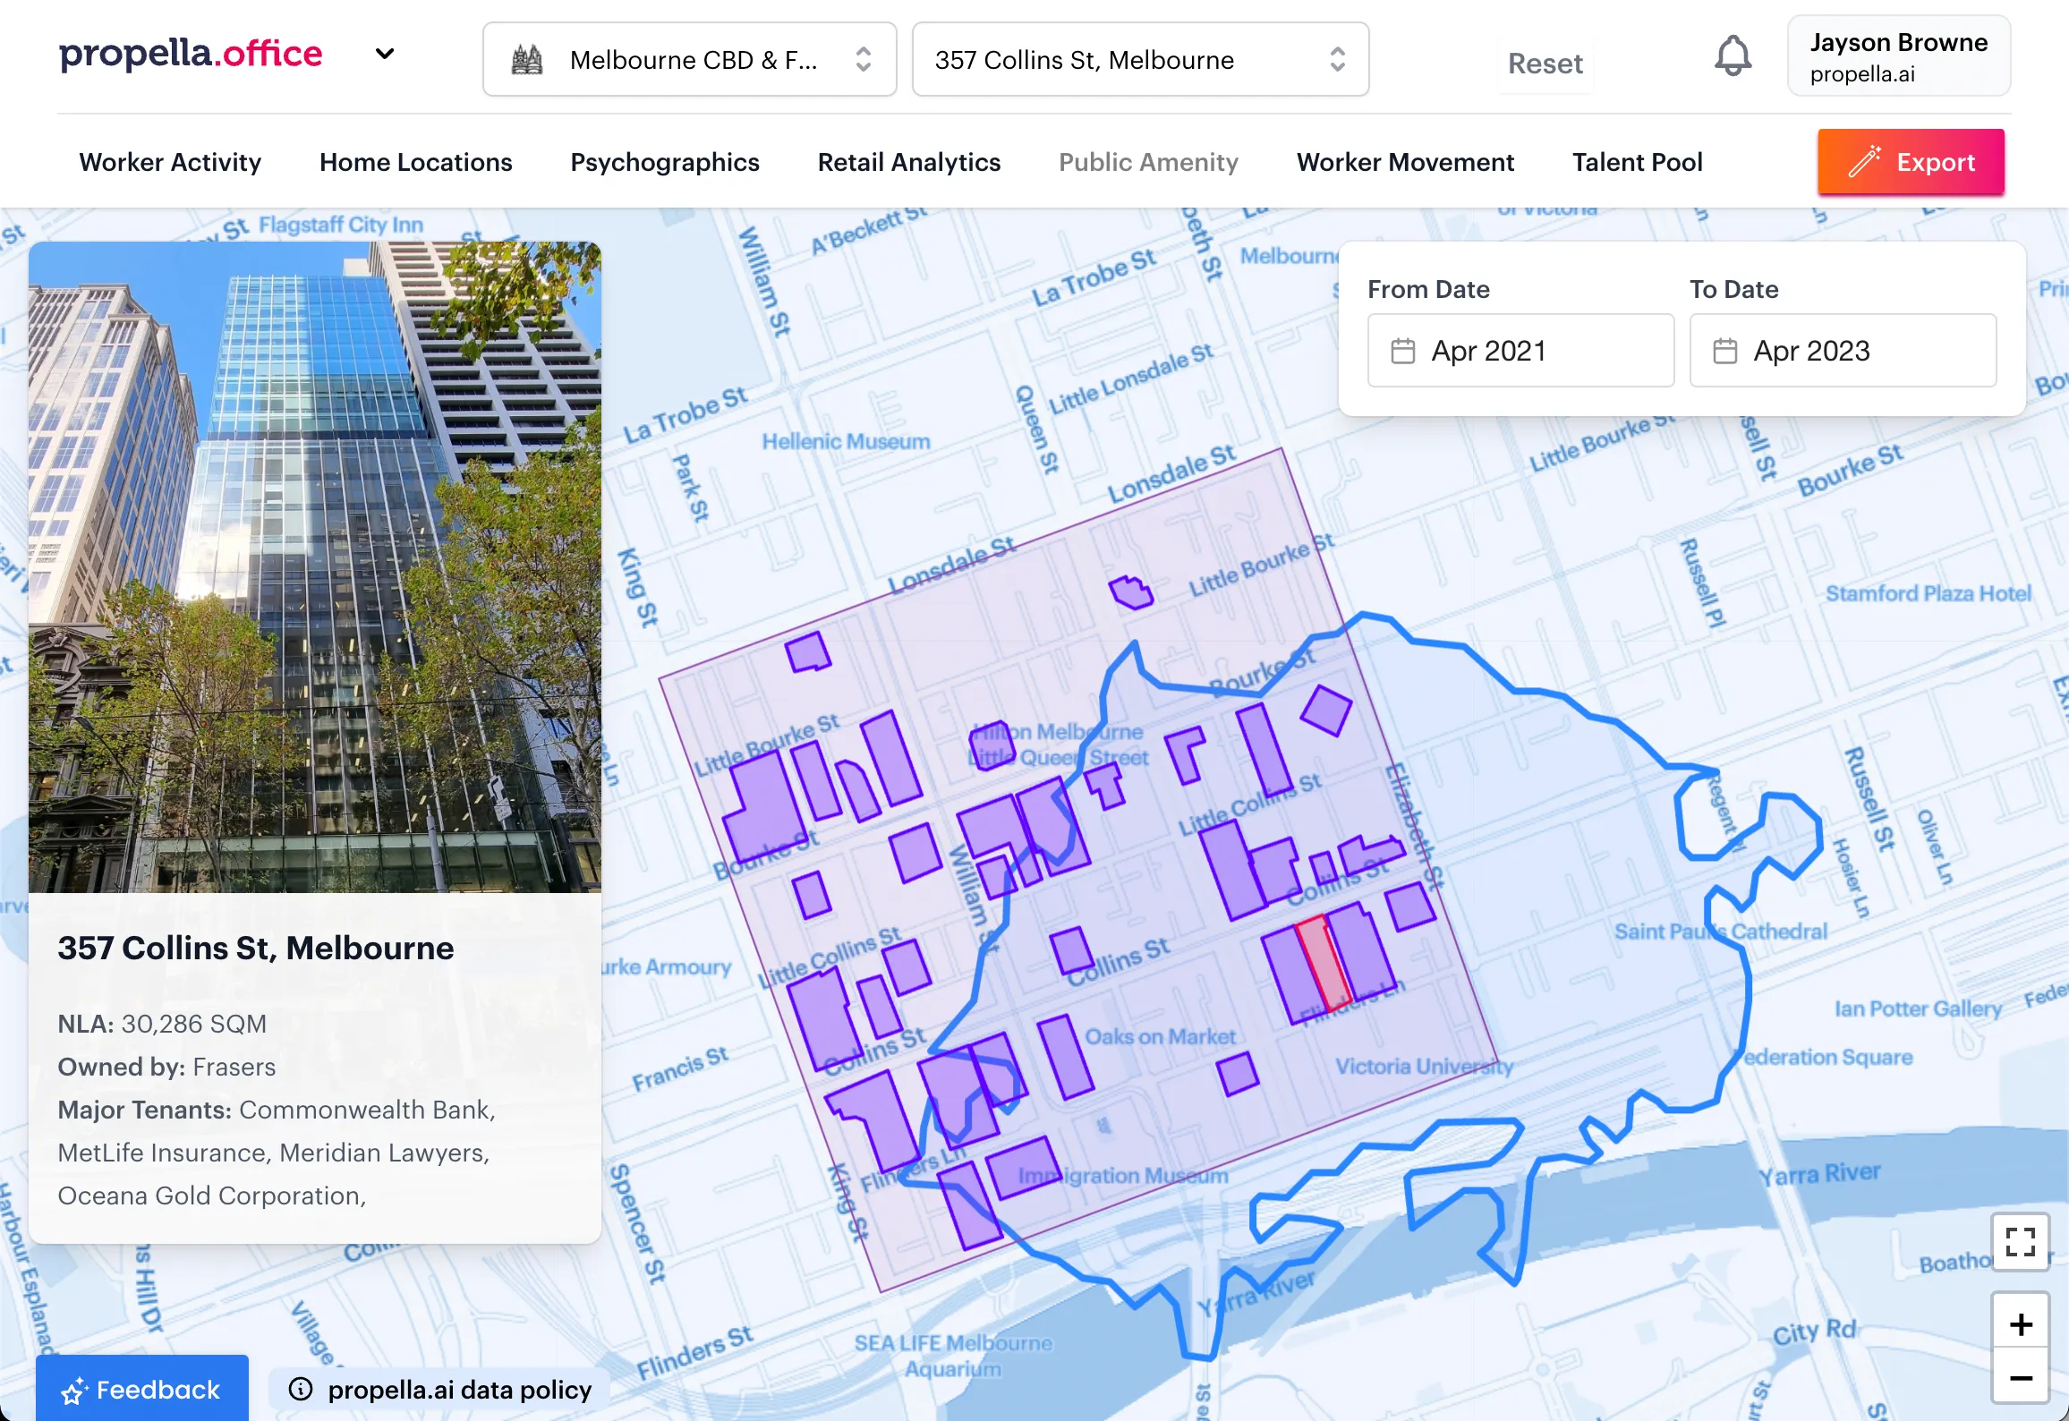
Task: Switch to Worker Activity tab
Action: [x=170, y=162]
